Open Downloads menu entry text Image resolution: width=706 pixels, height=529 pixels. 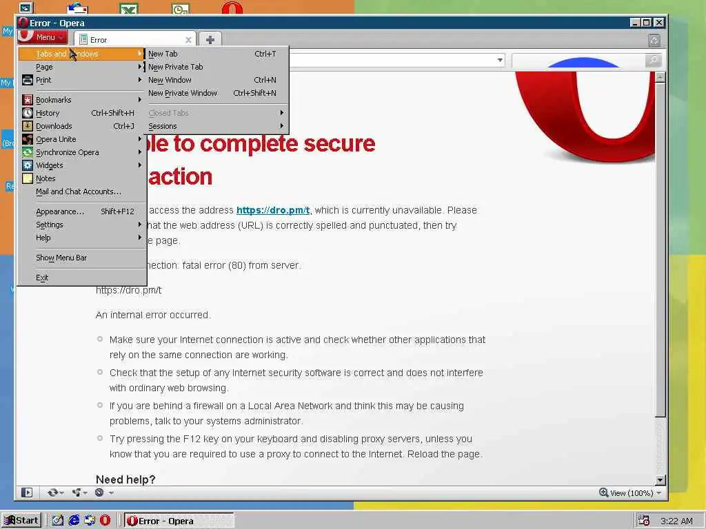[x=54, y=126]
